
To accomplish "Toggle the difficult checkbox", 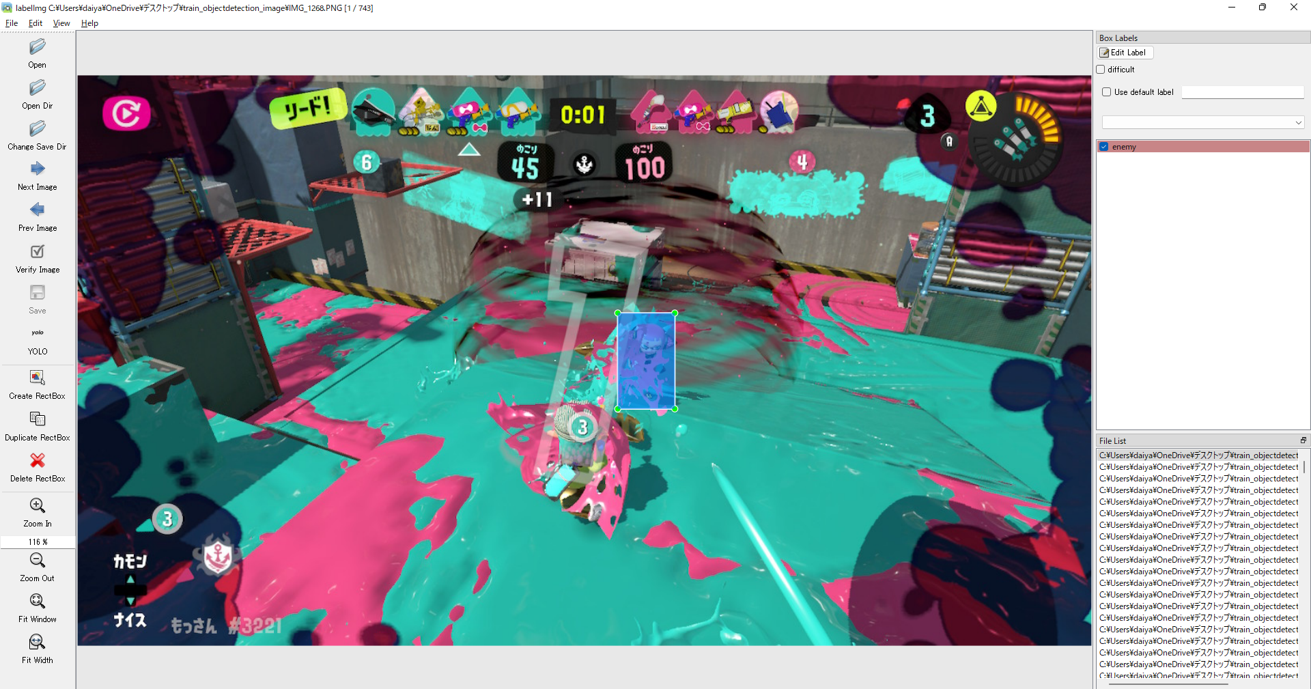I will coord(1101,69).
